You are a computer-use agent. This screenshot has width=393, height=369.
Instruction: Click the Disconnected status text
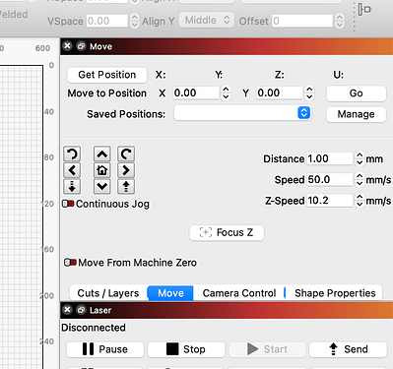[x=94, y=328]
